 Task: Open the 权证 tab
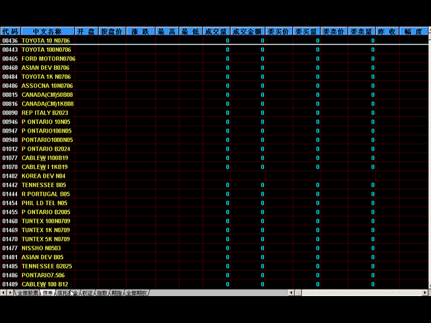(88, 293)
